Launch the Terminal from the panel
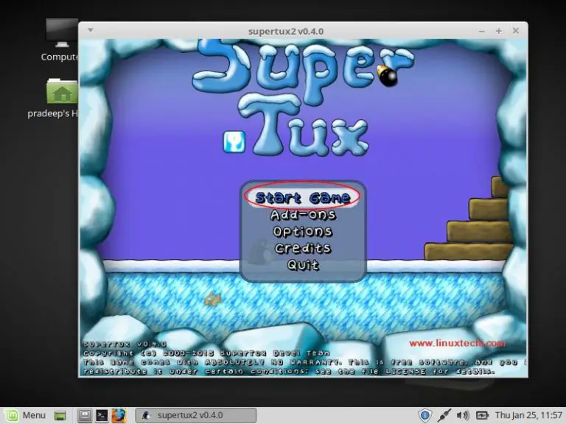Screen dimensions: 566x424 102,416
